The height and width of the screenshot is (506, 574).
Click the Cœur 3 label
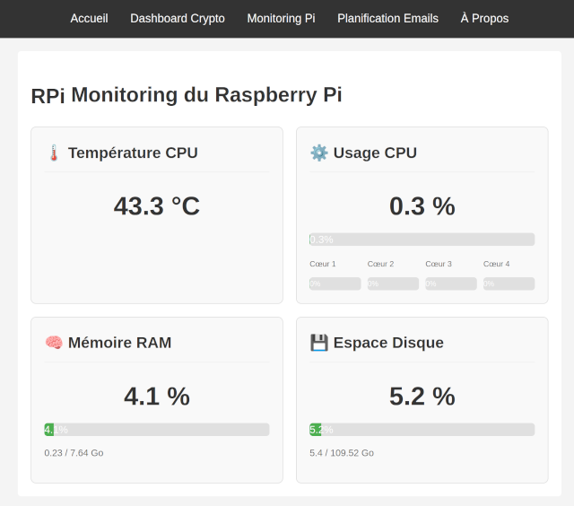(439, 264)
